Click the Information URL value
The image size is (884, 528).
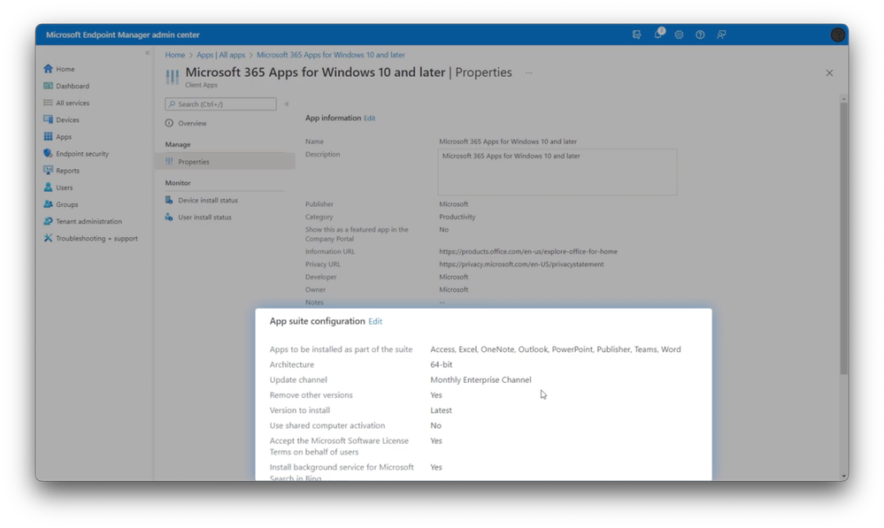[x=527, y=251]
